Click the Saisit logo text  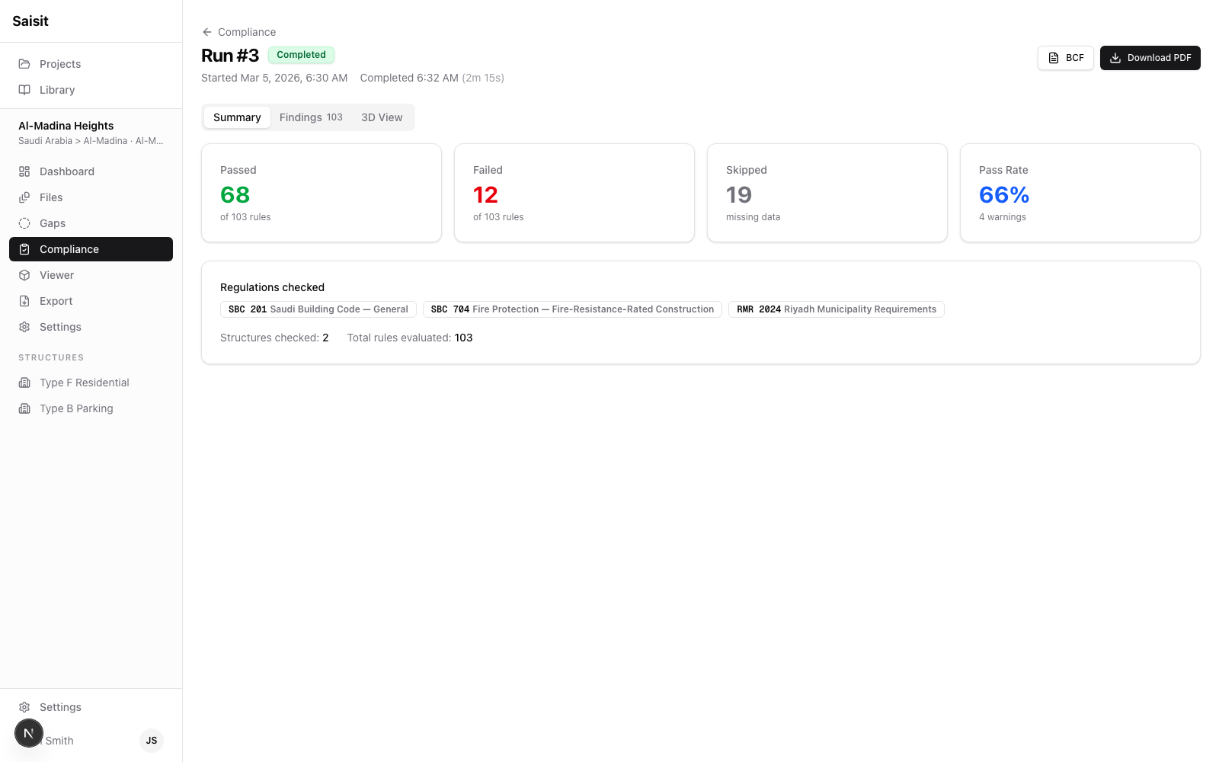(x=30, y=21)
